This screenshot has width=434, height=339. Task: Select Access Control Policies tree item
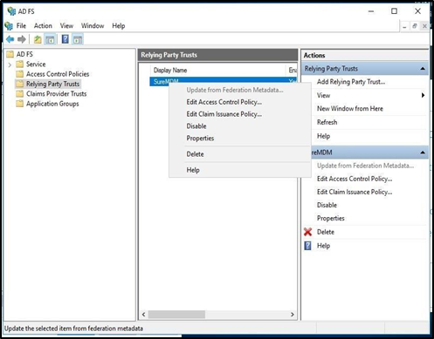point(58,74)
